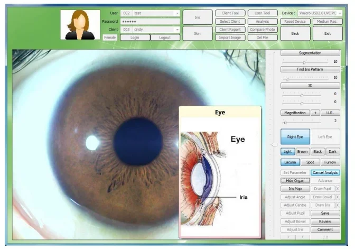Click Medium Res. button

(328, 21)
